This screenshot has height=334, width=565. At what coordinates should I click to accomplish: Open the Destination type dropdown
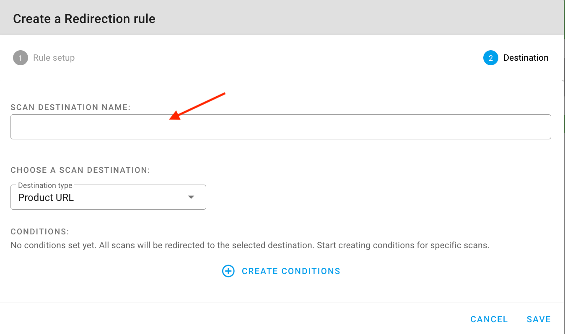[x=108, y=197]
